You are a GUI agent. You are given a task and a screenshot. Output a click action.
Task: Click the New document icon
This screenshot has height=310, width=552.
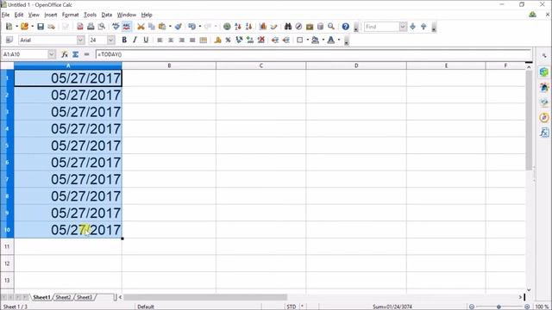tap(9, 27)
